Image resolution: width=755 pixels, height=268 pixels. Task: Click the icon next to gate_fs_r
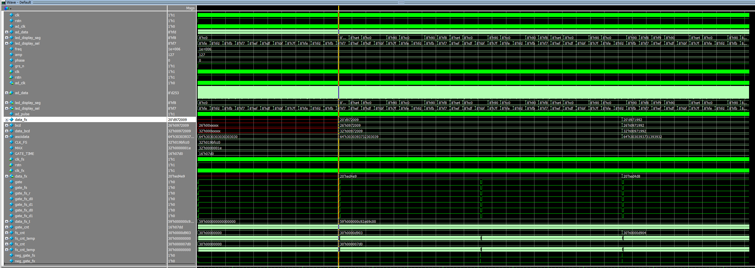[x=11, y=193]
